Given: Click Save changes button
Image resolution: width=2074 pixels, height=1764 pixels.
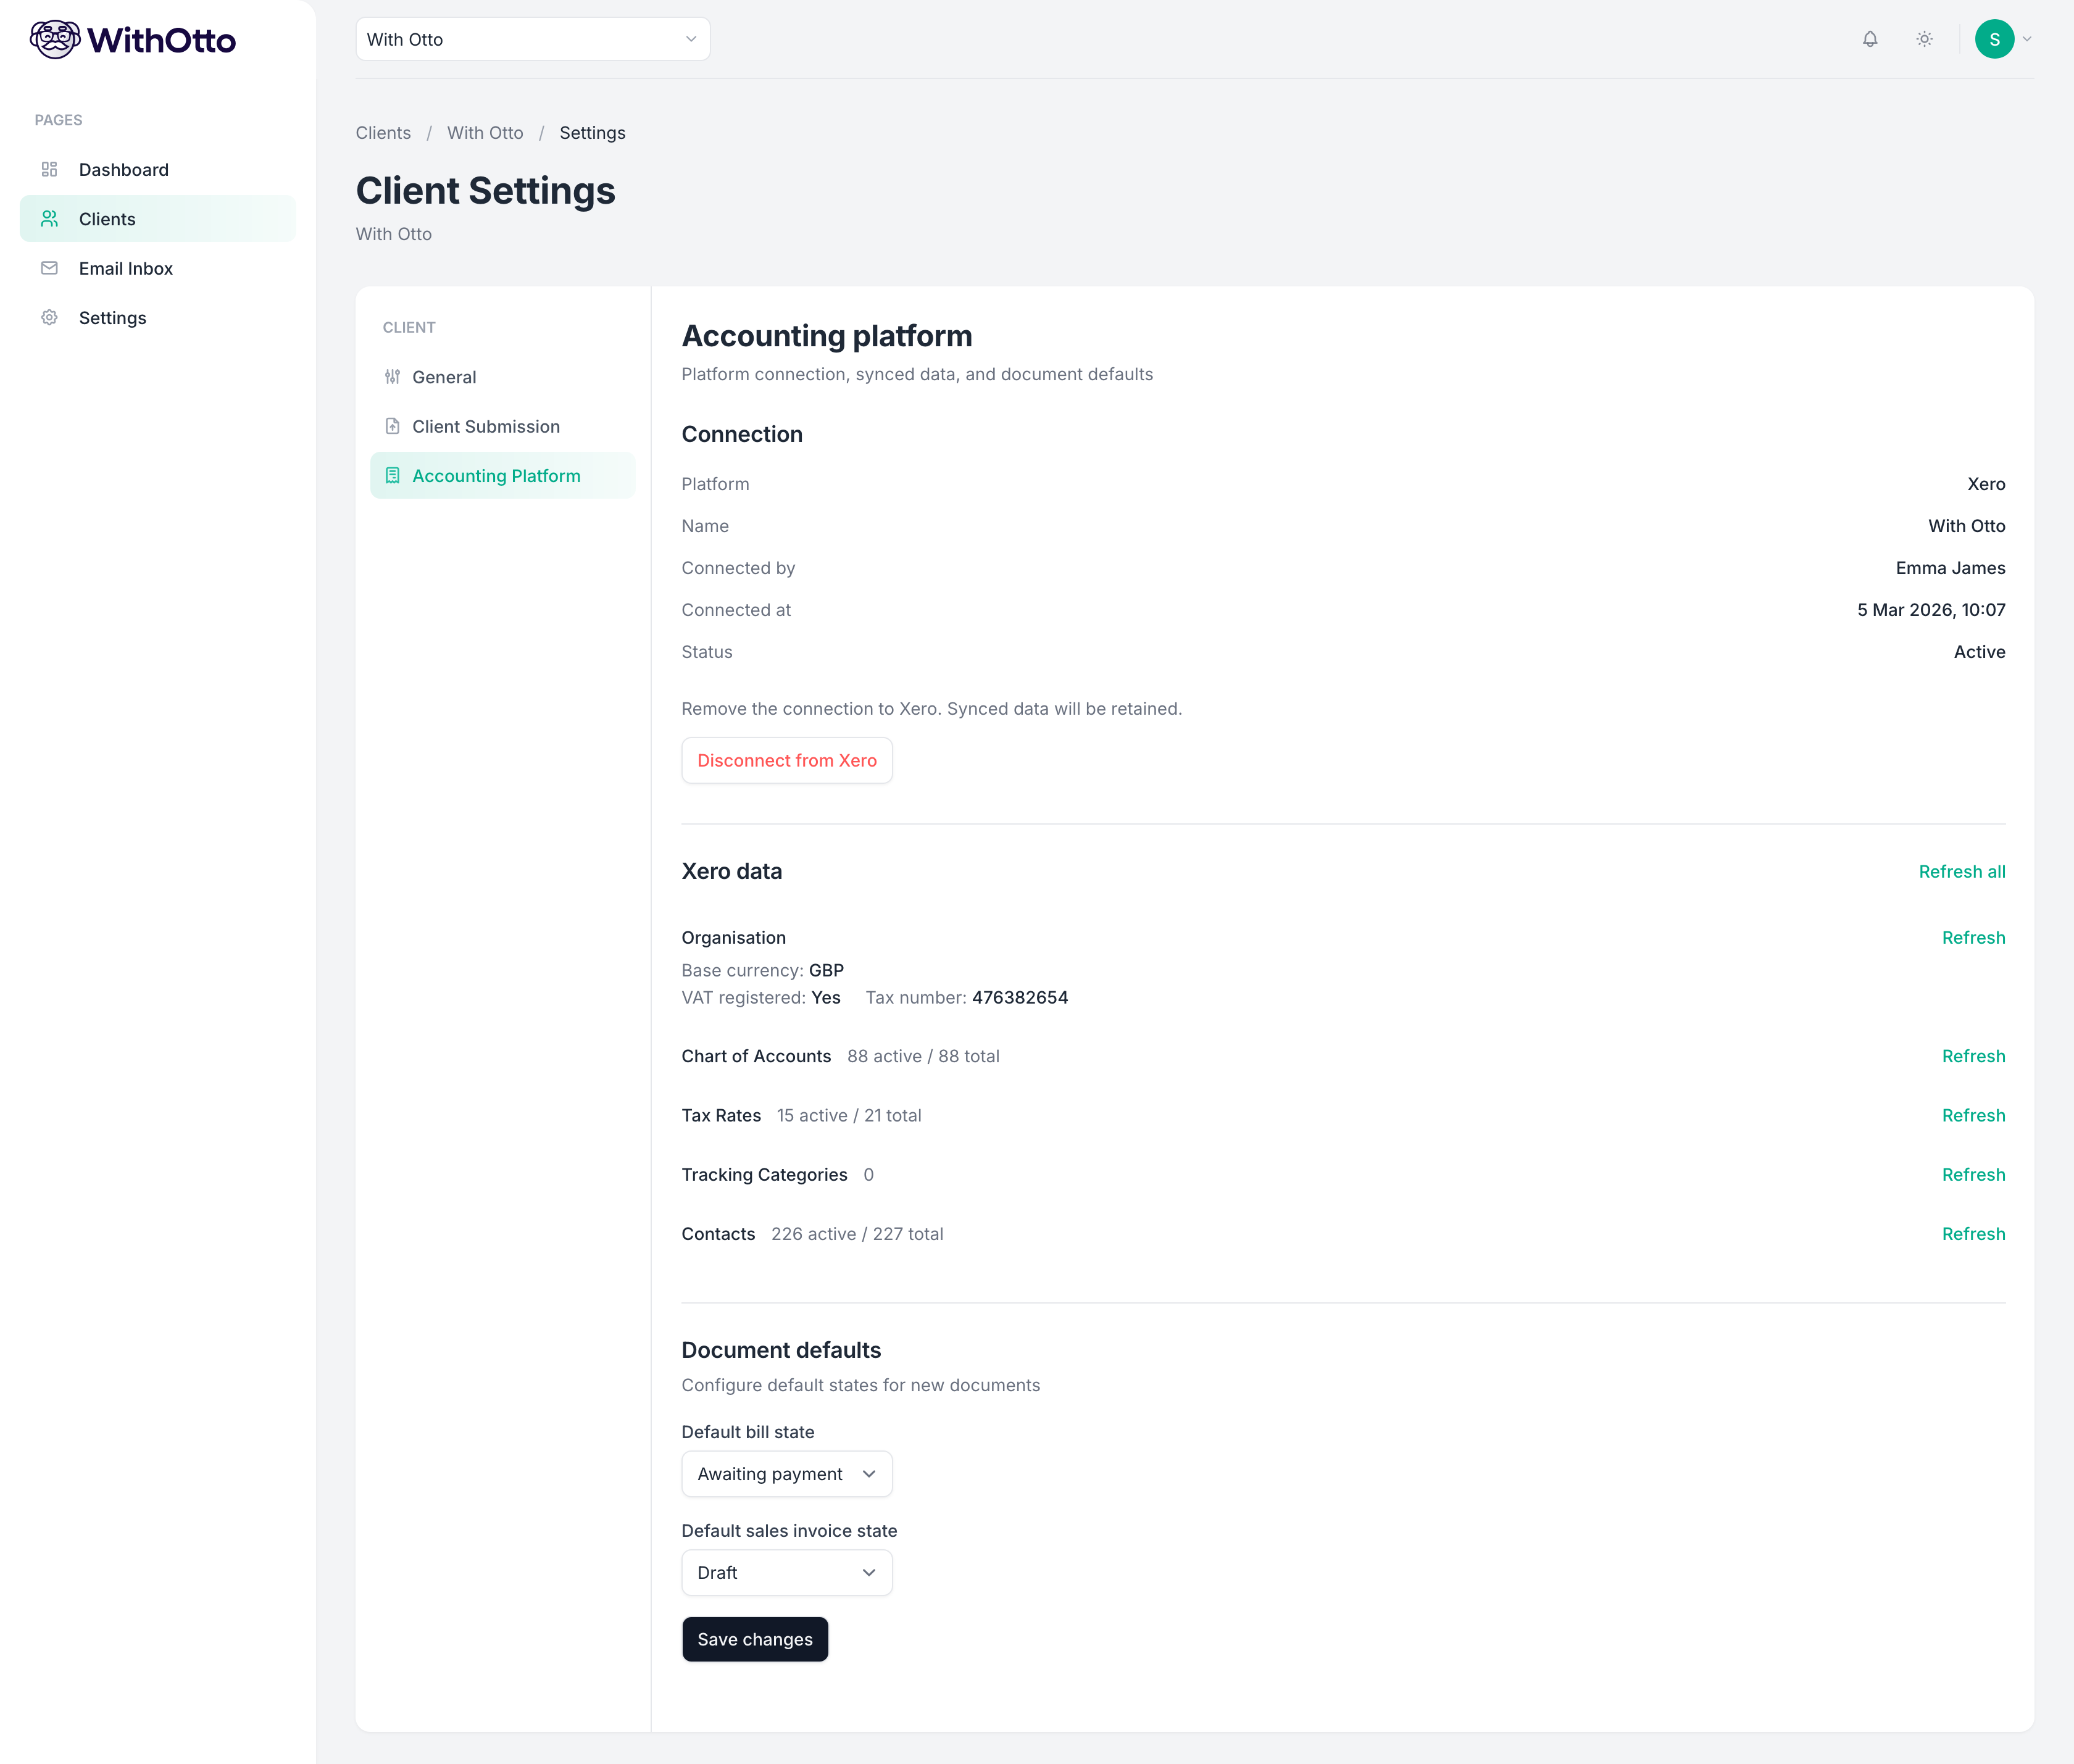Looking at the screenshot, I should pos(755,1639).
